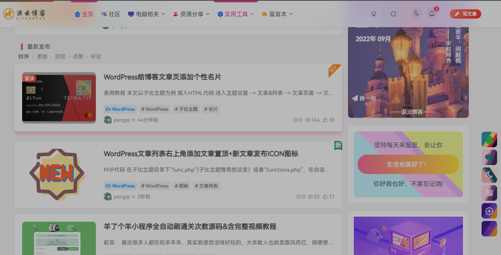
Task: Click the circled plus floating icon
Action: (489, 211)
